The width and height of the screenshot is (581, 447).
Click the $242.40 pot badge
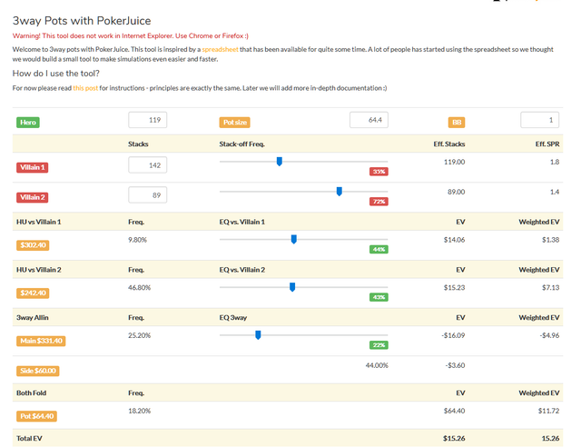(33, 293)
